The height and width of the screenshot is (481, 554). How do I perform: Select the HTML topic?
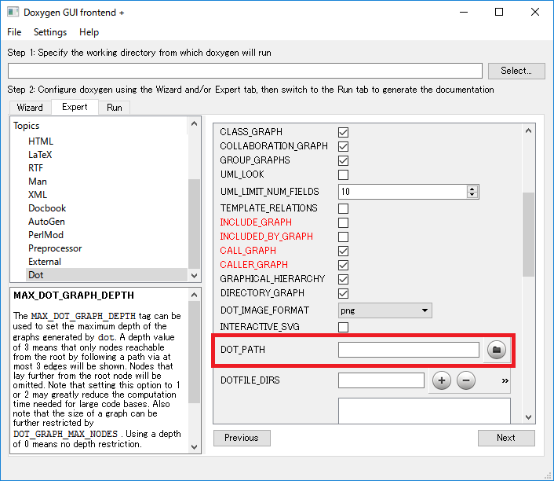tap(41, 141)
